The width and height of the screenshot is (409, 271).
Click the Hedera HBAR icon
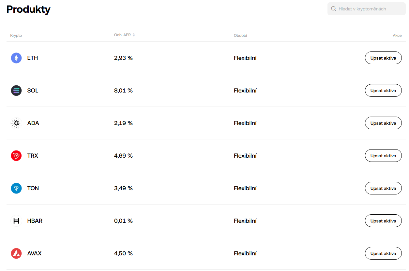16,221
